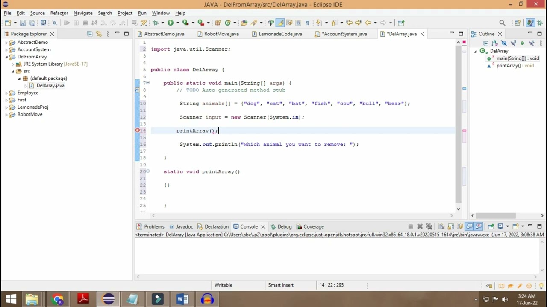Toggle Show Console When Standard Out Changes

tap(470, 226)
